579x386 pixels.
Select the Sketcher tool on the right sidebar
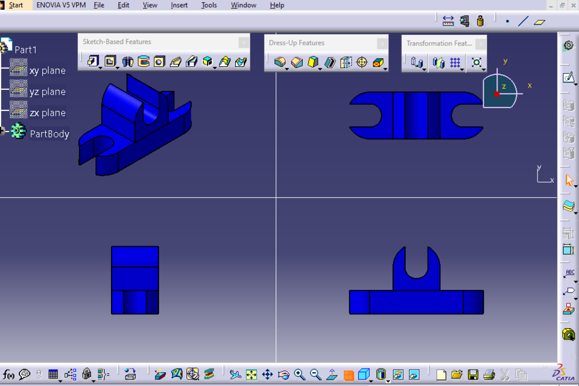point(568,77)
